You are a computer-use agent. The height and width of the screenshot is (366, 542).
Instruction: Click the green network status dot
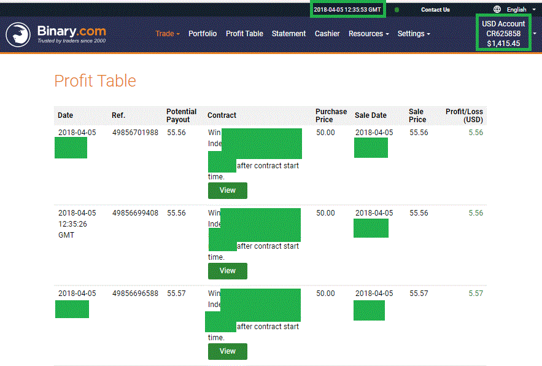(397, 10)
